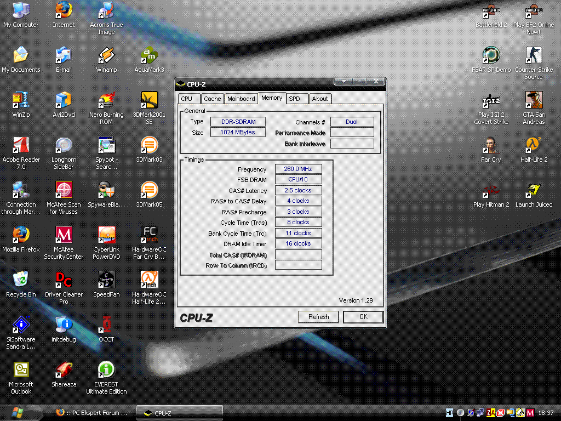
Task: Switch to PC Ekspert Forum taskbar item
Action: (x=91, y=413)
